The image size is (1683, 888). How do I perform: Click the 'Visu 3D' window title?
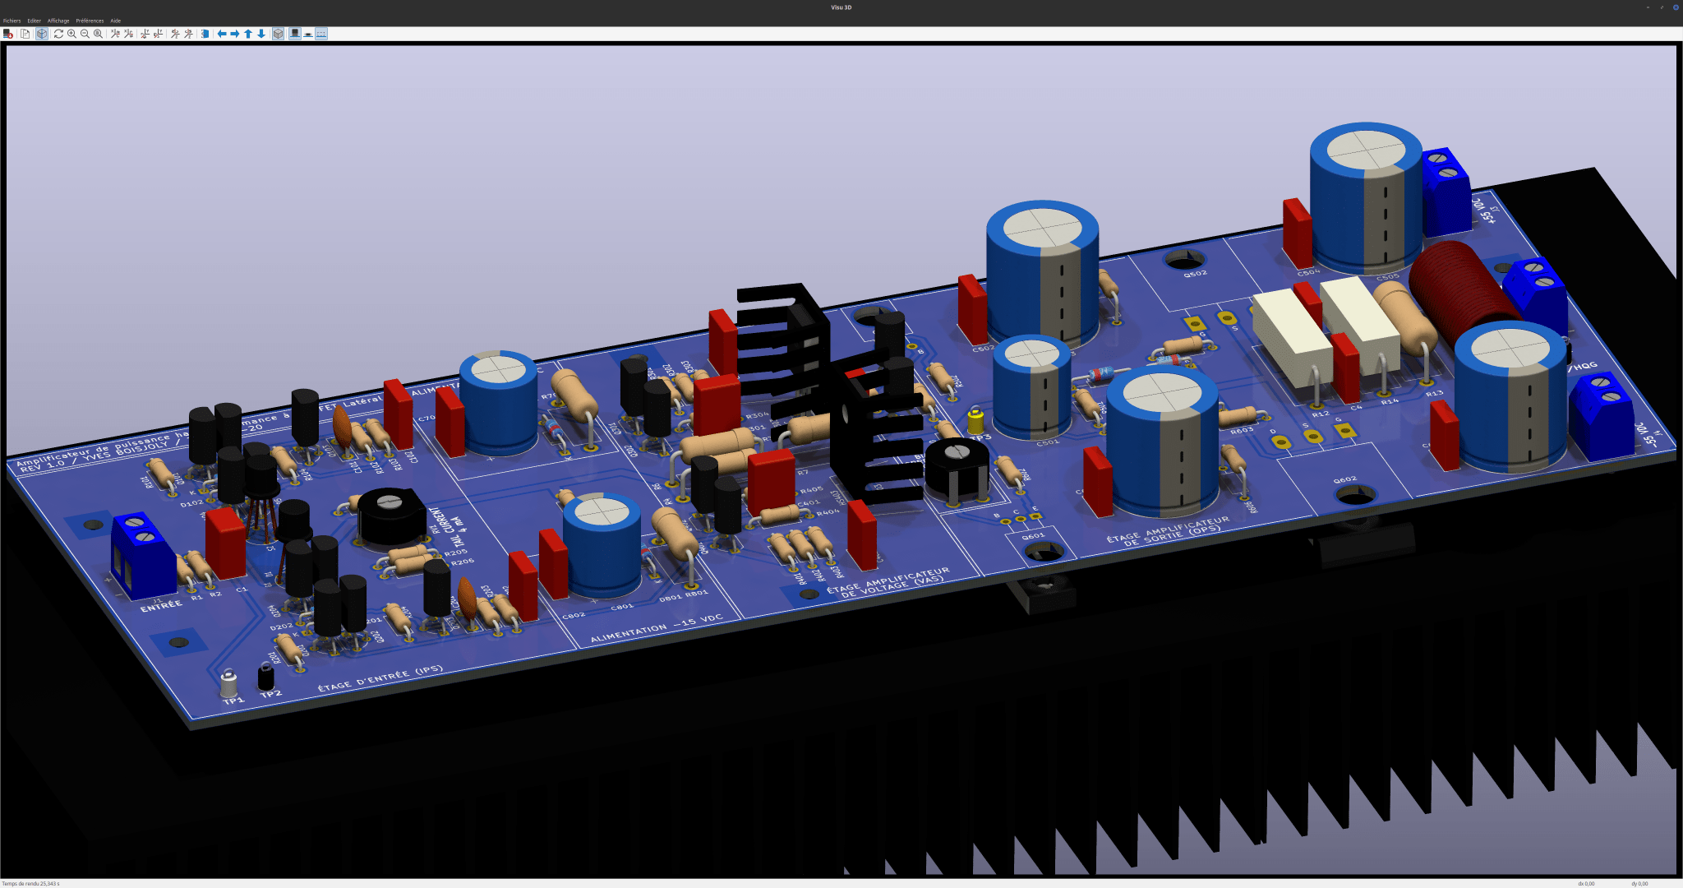click(x=841, y=7)
